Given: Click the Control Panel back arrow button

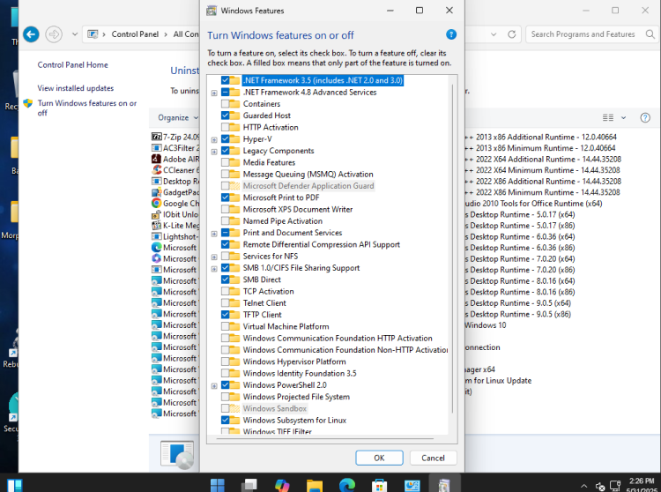Looking at the screenshot, I should 31,34.
